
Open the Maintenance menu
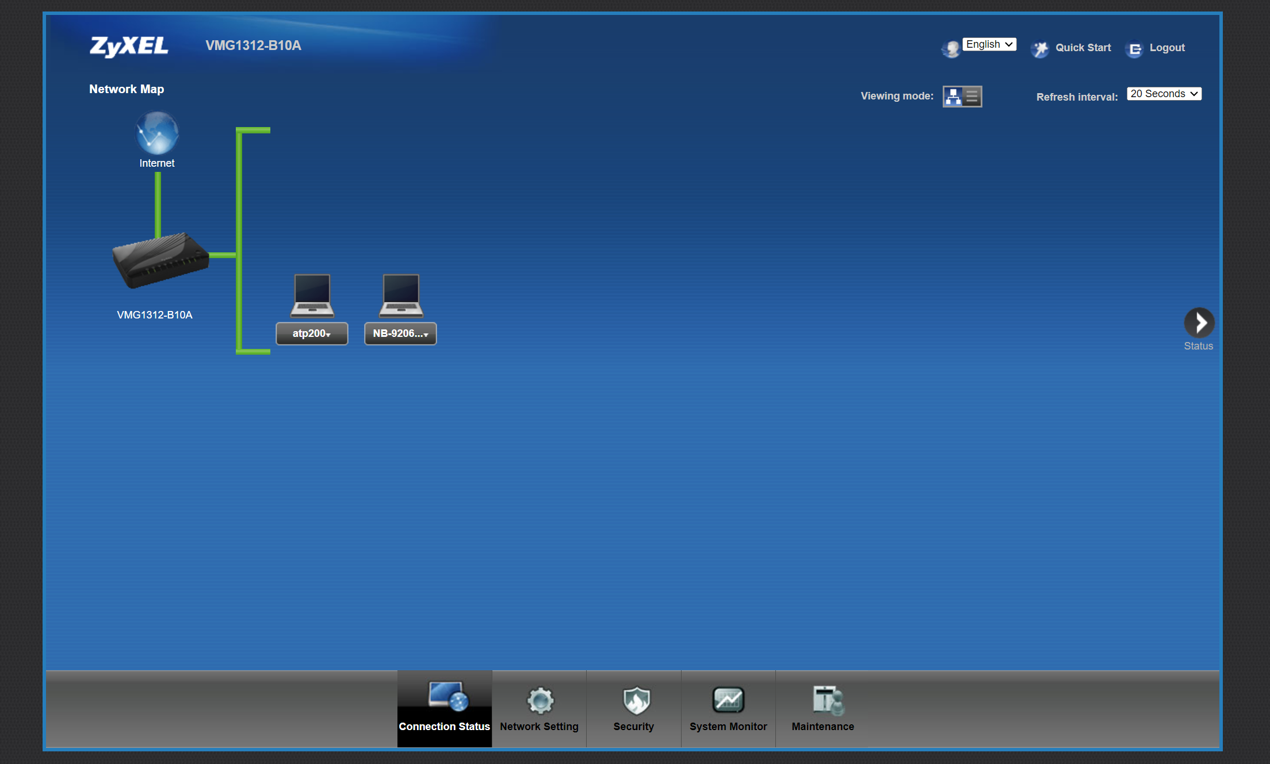click(823, 709)
